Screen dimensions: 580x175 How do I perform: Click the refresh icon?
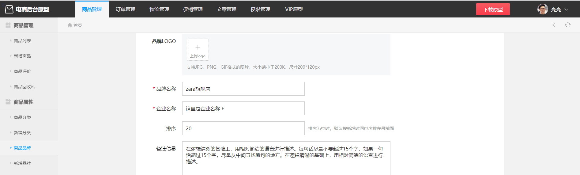(x=568, y=25)
